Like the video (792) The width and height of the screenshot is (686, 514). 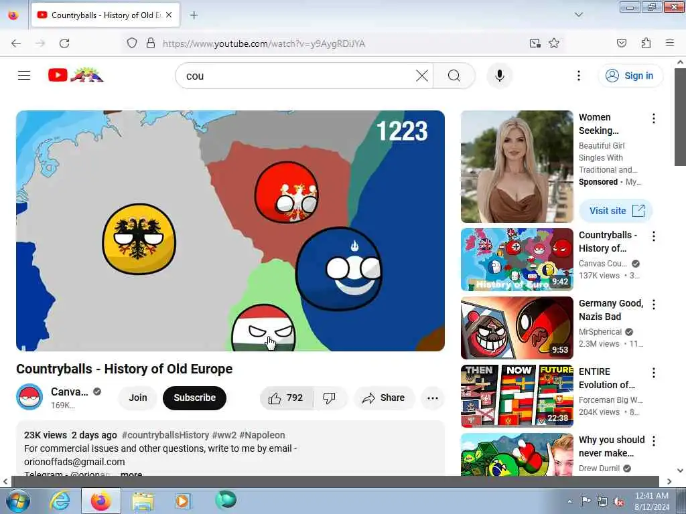(x=286, y=398)
